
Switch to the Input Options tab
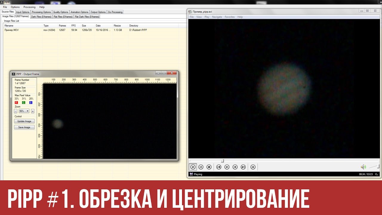[x=23, y=12]
